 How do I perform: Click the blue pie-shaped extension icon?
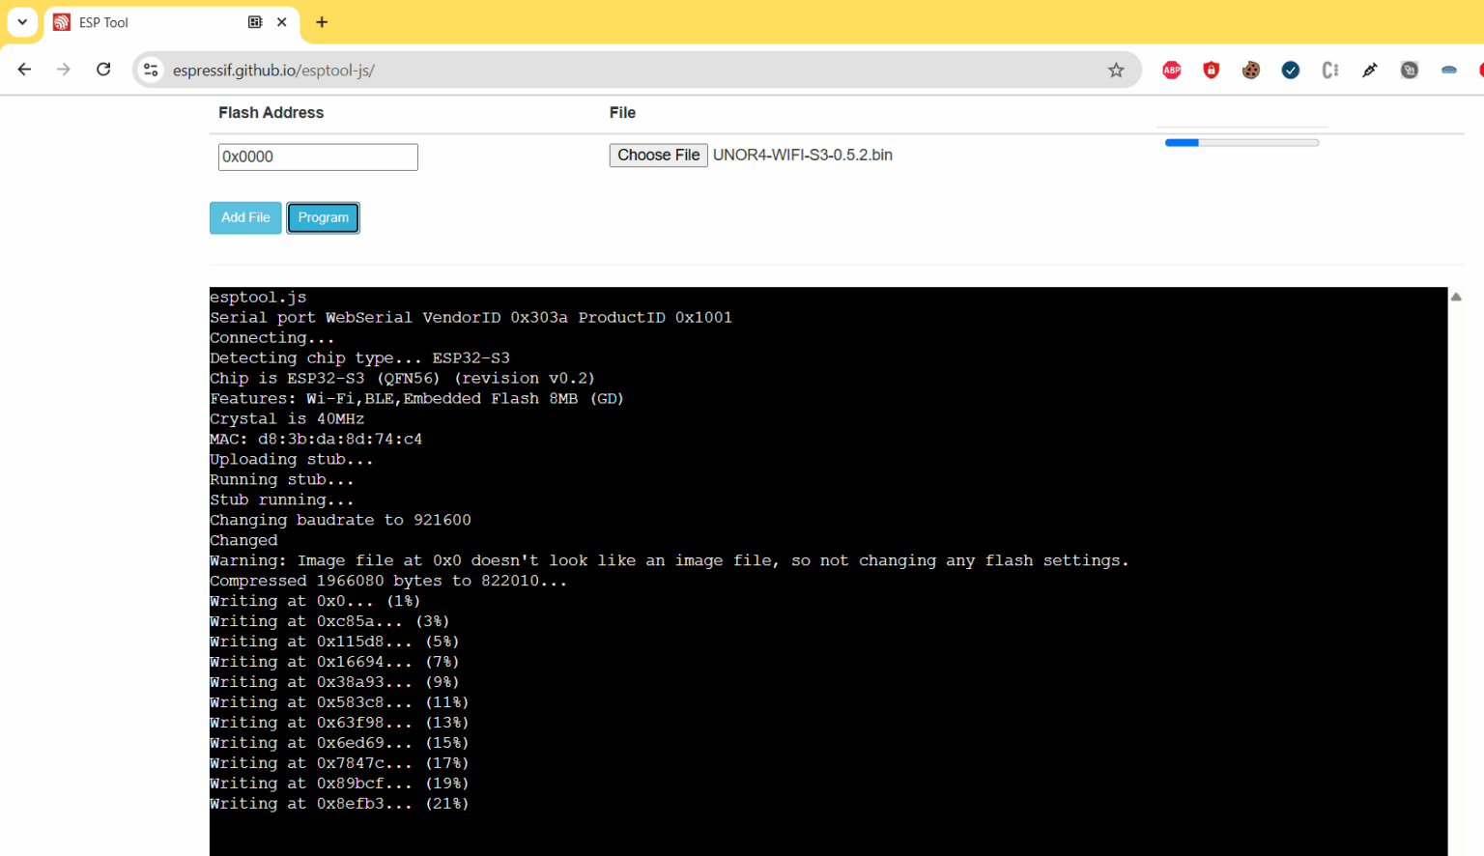pos(1448,70)
